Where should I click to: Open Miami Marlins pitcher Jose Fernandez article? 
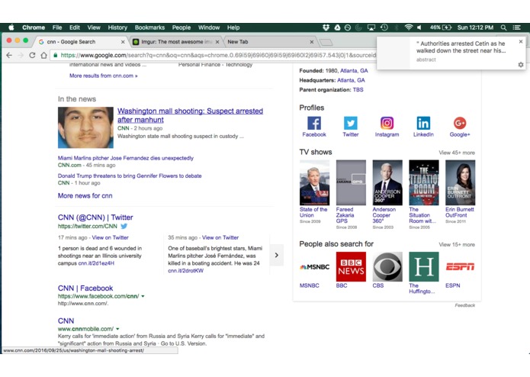point(125,158)
